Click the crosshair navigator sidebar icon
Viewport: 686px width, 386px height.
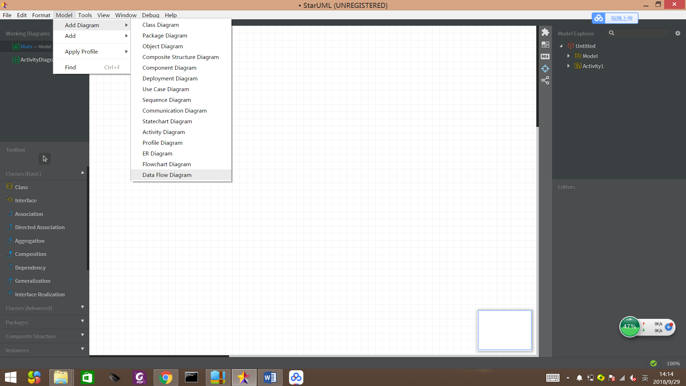pyautogui.click(x=545, y=68)
